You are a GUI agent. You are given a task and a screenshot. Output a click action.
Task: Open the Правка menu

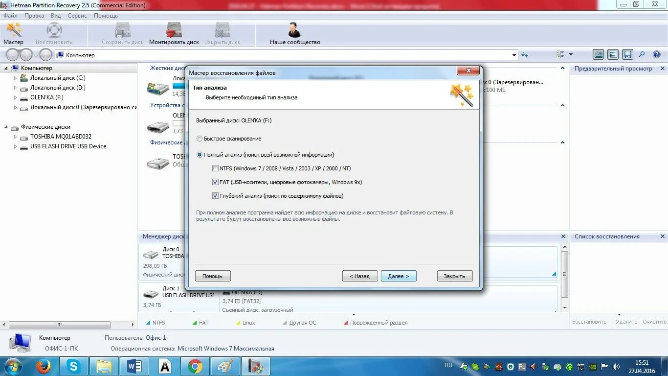pyautogui.click(x=34, y=16)
